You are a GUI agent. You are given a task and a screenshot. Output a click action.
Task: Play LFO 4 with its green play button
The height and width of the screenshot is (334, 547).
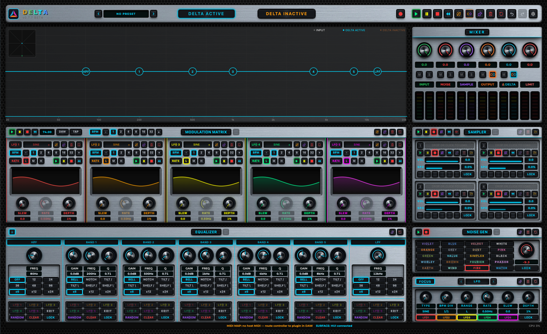pos(297,161)
